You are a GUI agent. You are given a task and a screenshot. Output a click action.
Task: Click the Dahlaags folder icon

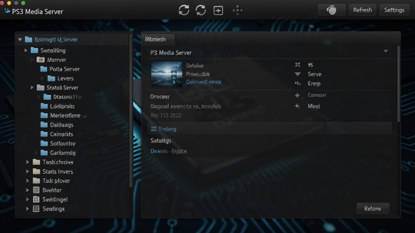tap(44, 125)
